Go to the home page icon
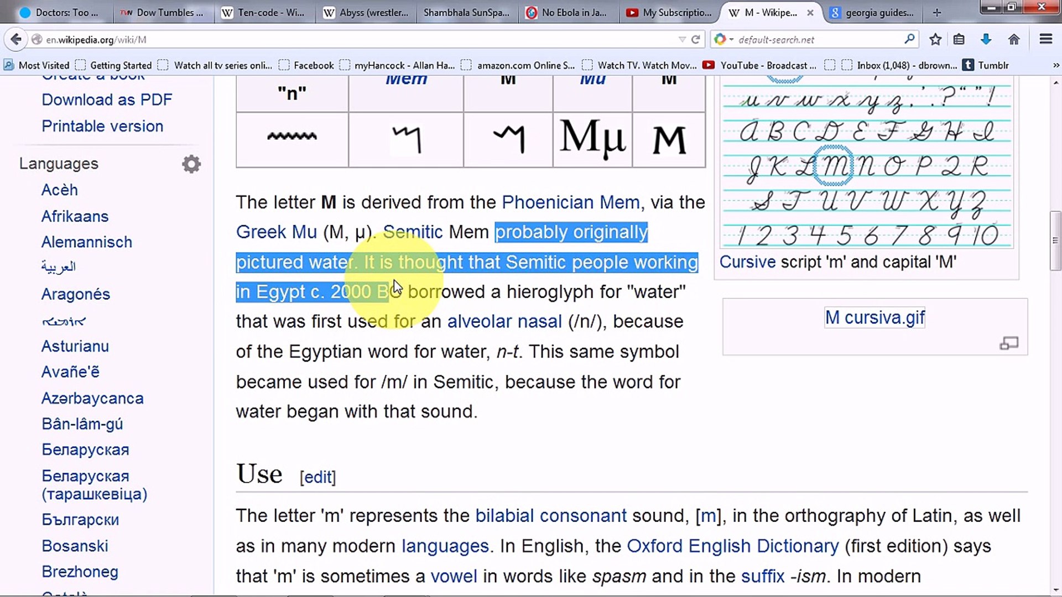 [1014, 39]
